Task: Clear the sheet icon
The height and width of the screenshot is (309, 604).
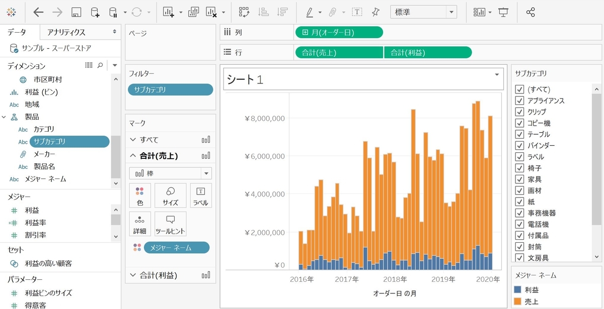Action: tap(211, 12)
